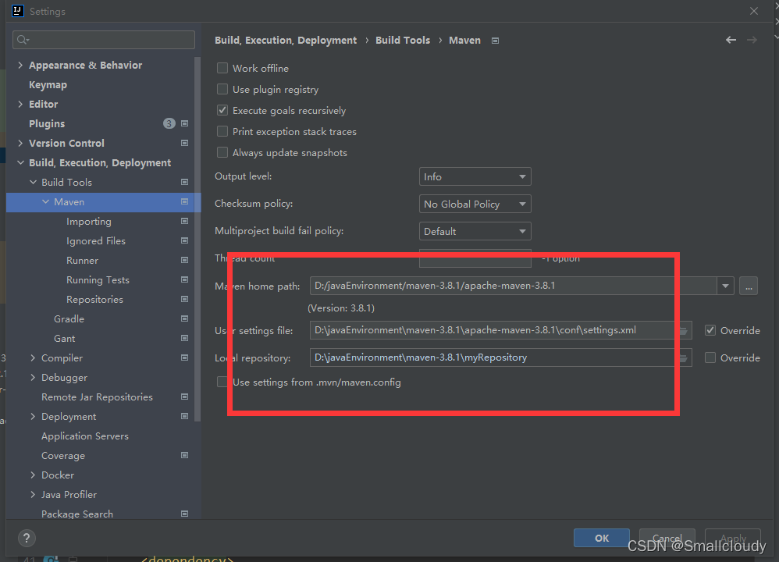
Task: Click the project-level settings icon beside Plugins
Action: [x=184, y=123]
